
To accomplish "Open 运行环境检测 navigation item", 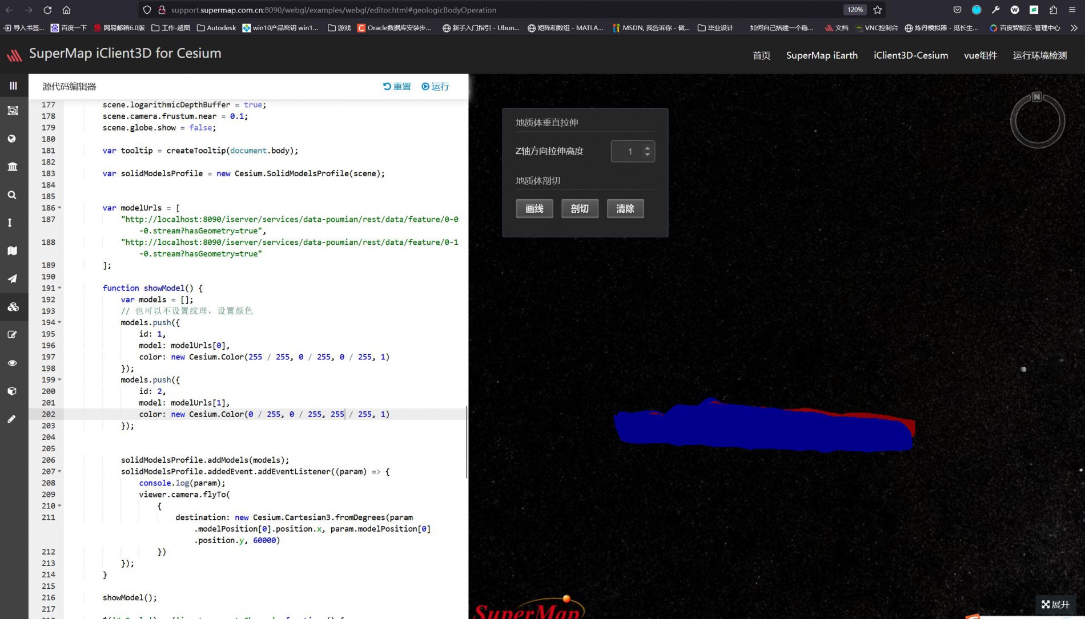I will tap(1040, 55).
